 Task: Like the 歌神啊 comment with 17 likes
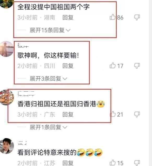[113, 65]
